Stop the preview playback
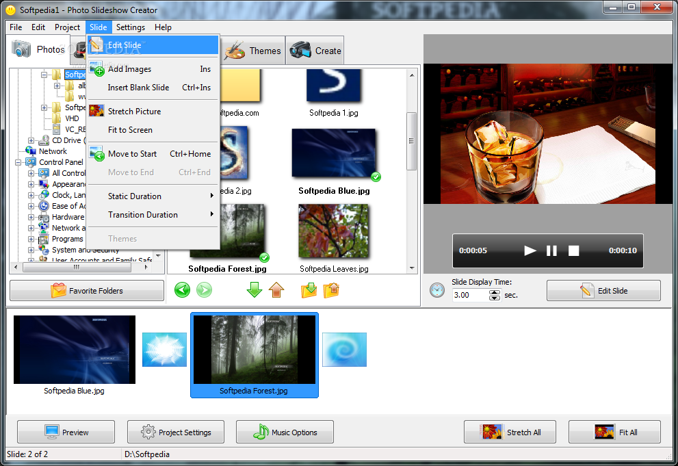 [x=573, y=250]
